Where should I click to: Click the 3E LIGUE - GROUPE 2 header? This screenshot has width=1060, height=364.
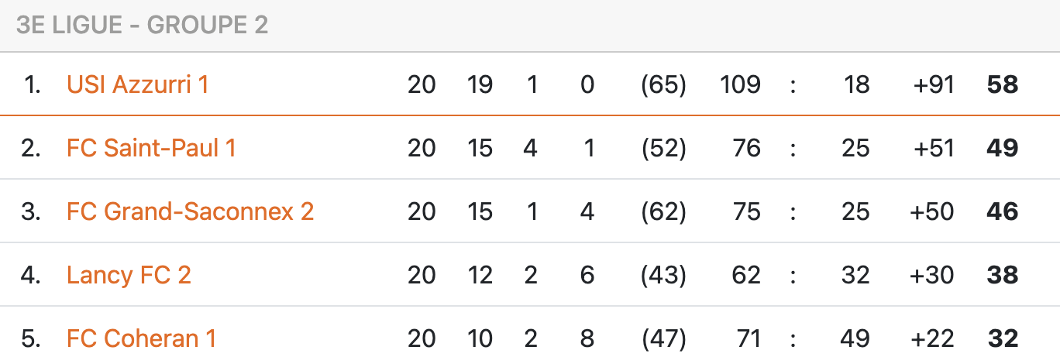pyautogui.click(x=142, y=26)
